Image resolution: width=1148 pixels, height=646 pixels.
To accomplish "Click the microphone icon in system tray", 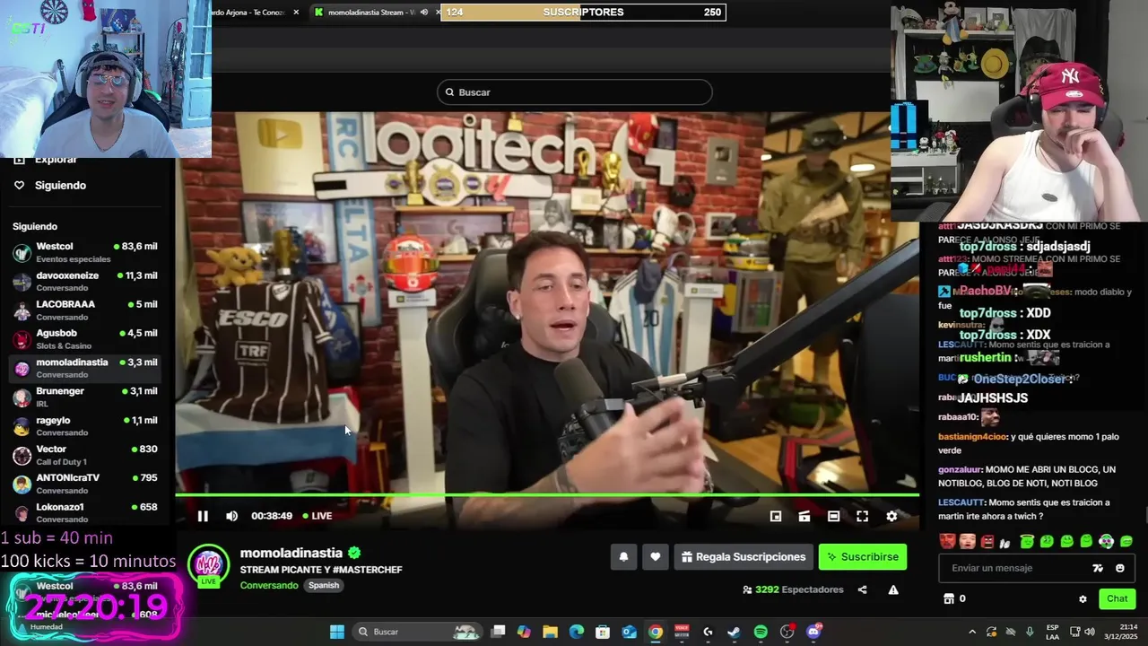I will click(1030, 632).
